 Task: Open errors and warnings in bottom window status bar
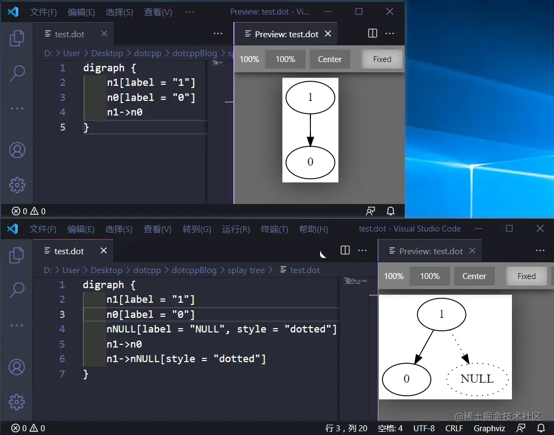click(28, 429)
